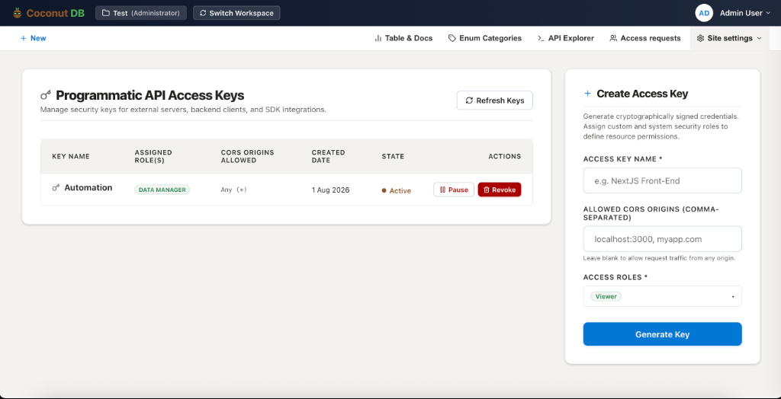Focus the Access Key Name input field
781x399 pixels.
pyautogui.click(x=663, y=180)
